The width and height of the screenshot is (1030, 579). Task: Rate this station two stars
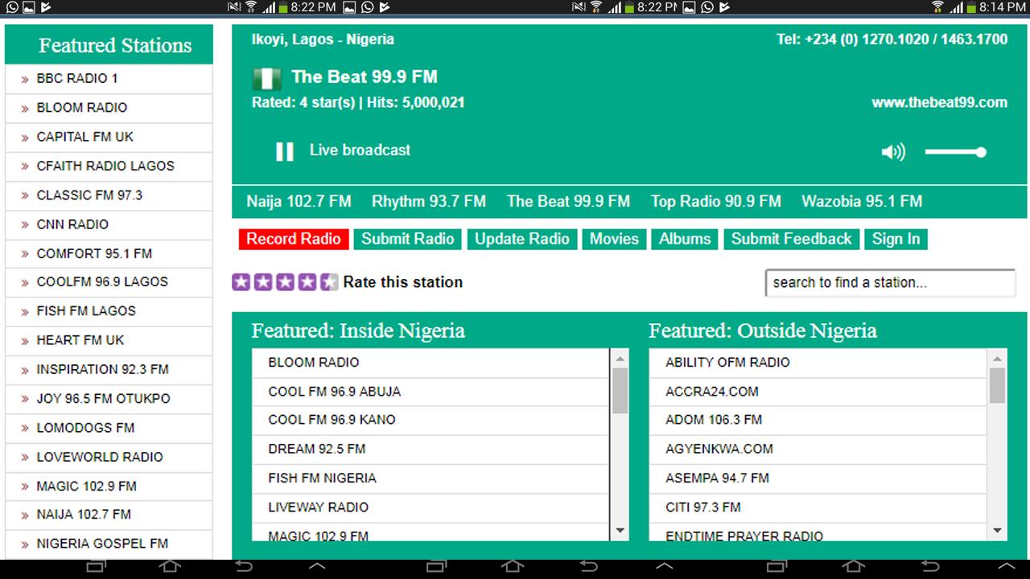263,282
